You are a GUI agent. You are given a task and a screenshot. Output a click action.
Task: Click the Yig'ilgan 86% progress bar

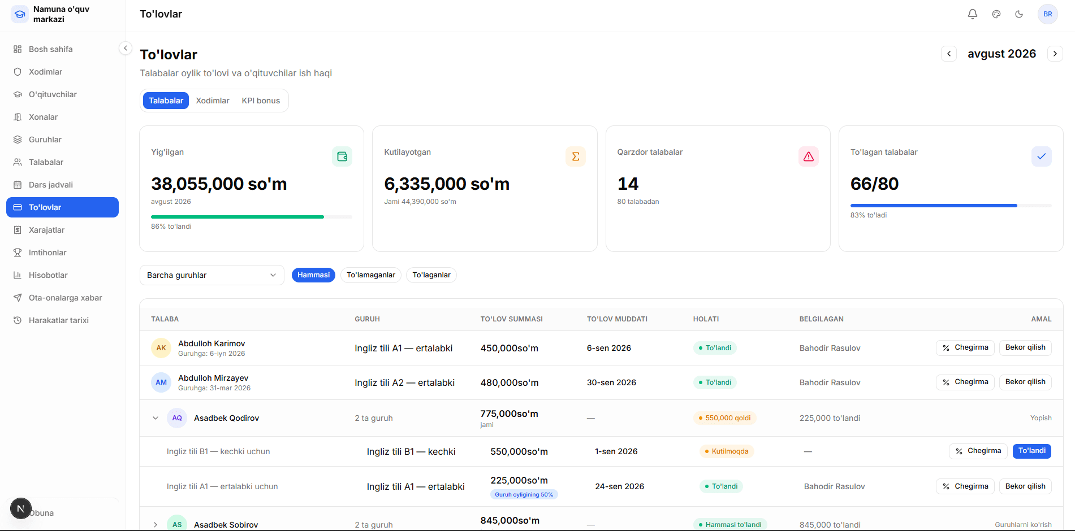coord(252,217)
